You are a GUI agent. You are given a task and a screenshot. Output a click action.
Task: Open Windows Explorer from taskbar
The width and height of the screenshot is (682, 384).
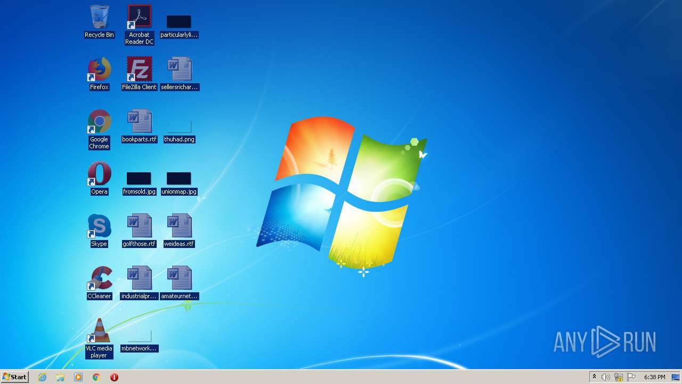(60, 377)
